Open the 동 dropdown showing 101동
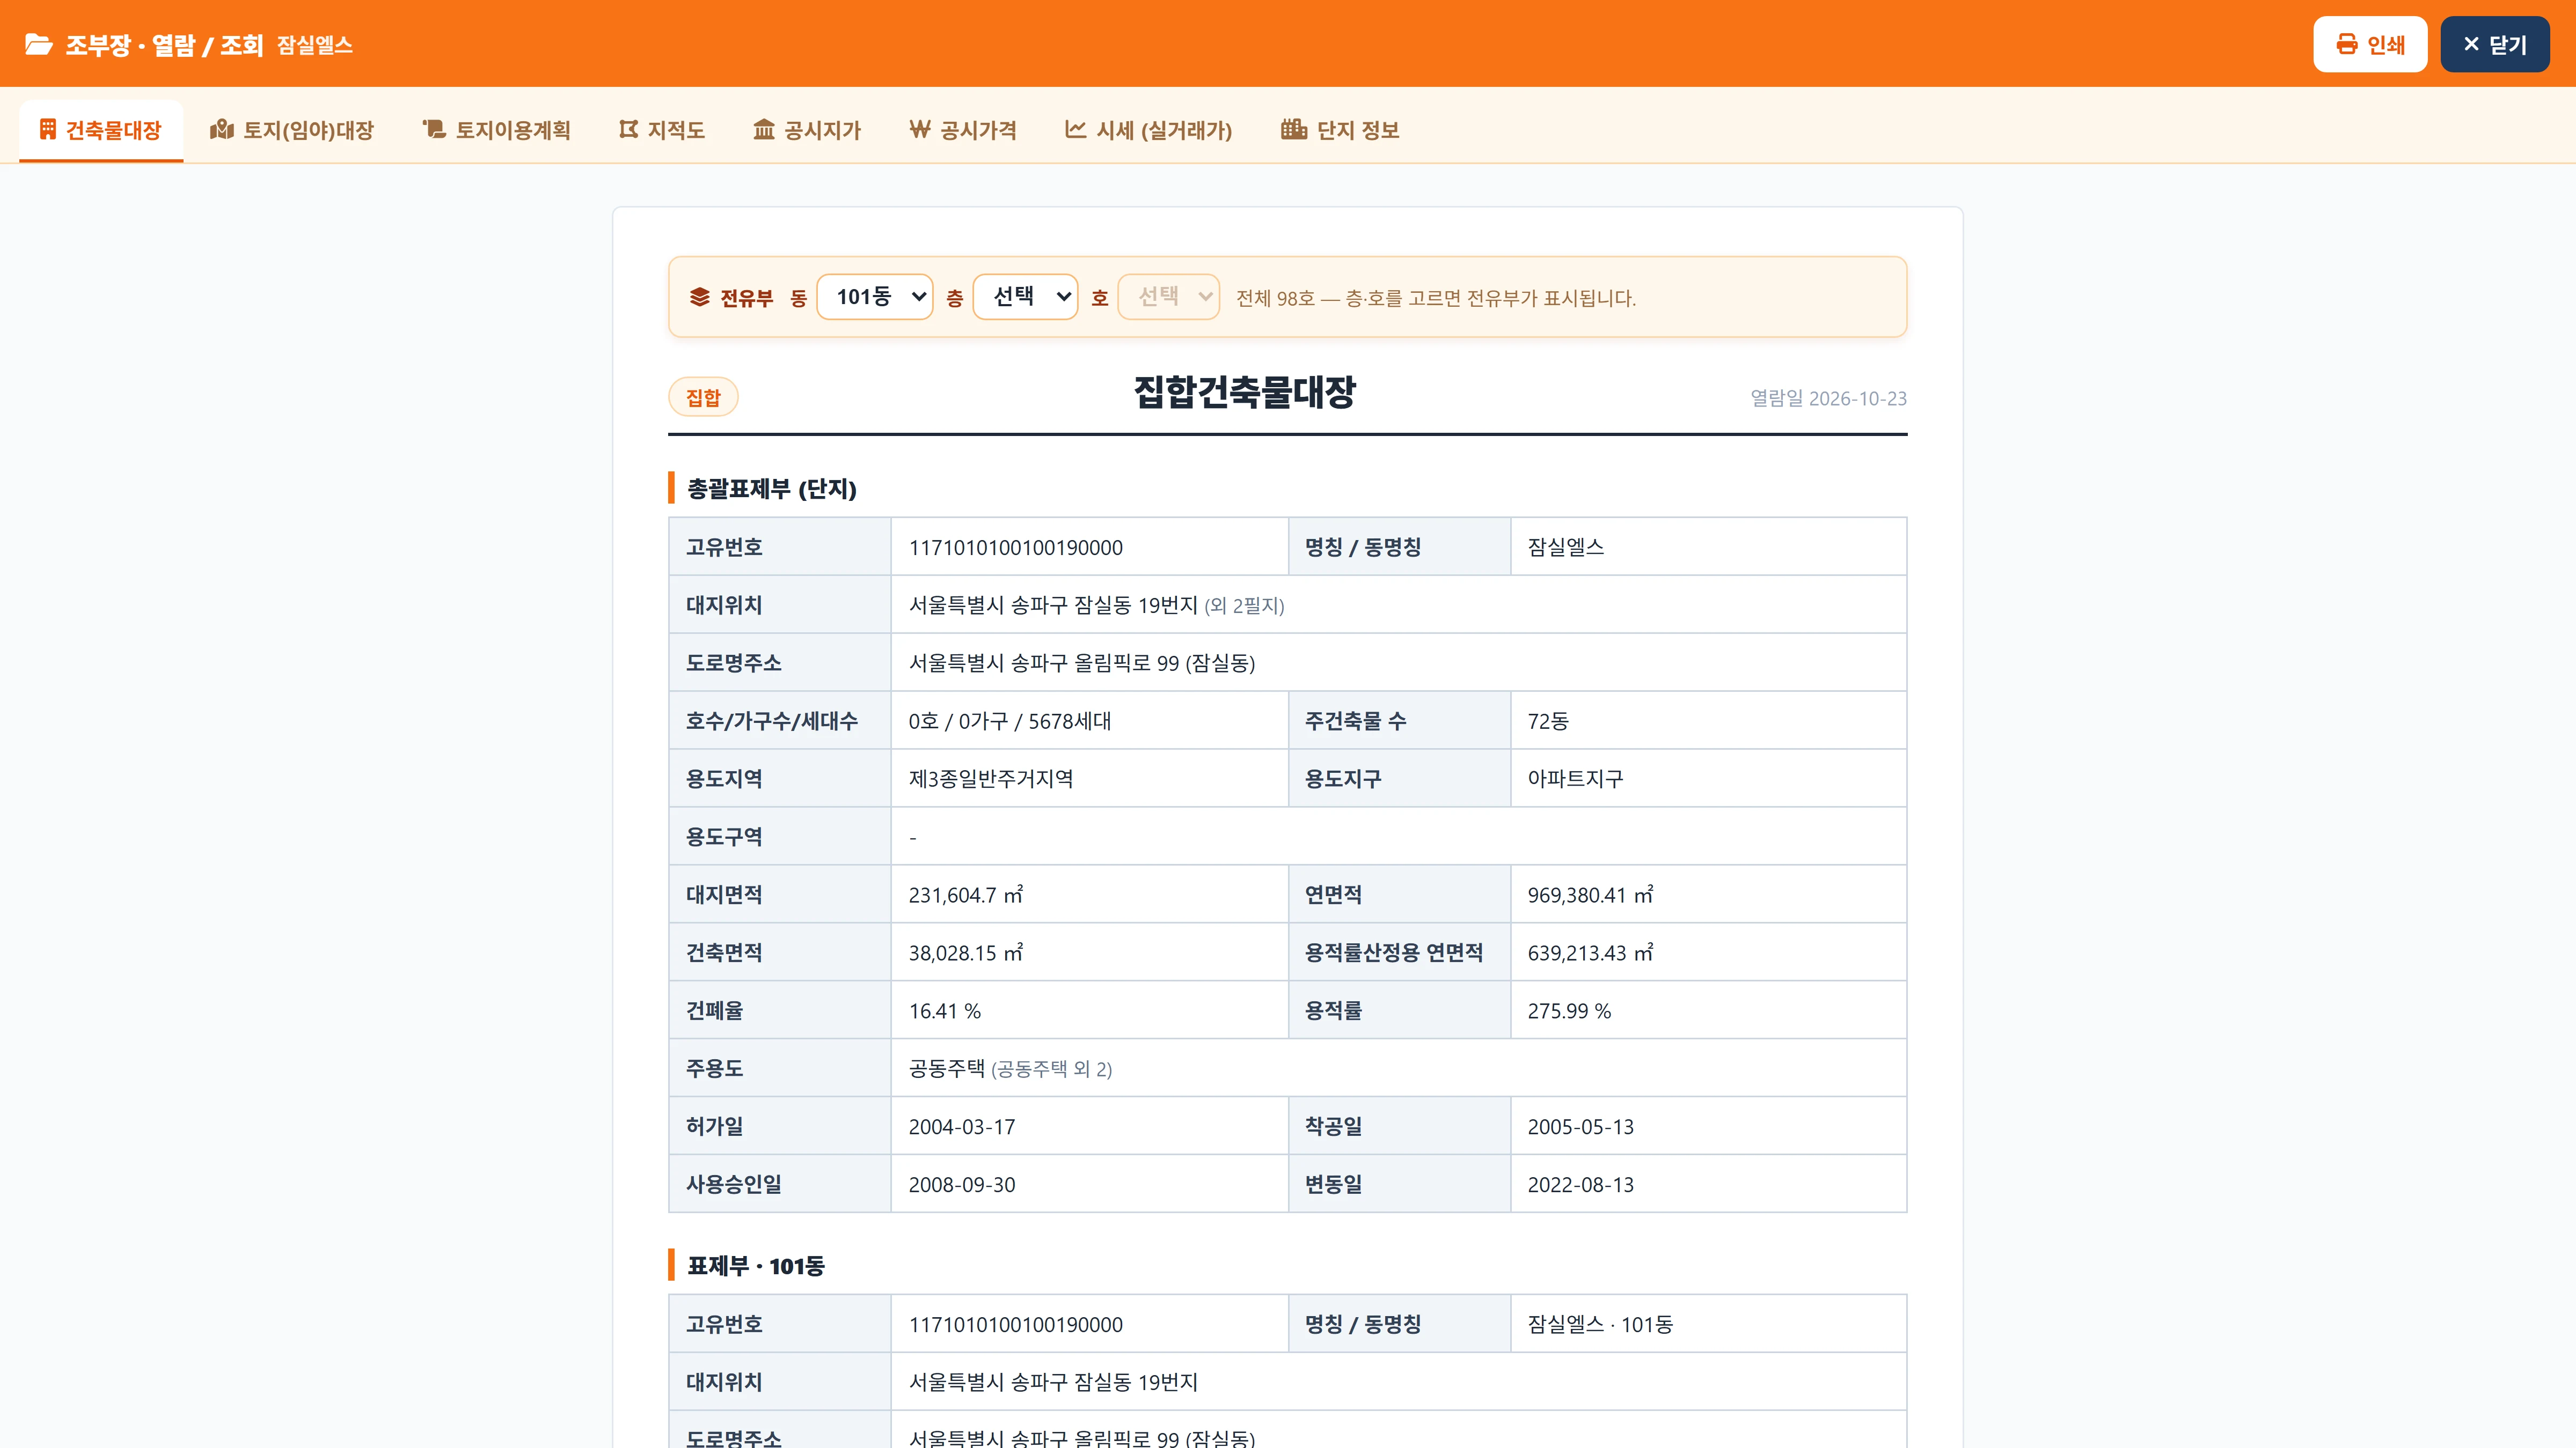This screenshot has width=2576, height=1448. click(x=875, y=297)
